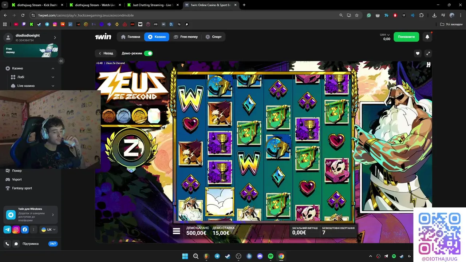The width and height of the screenshot is (466, 262).
Task: Expand the diodiodioeight profile arrow
Action: (55, 37)
